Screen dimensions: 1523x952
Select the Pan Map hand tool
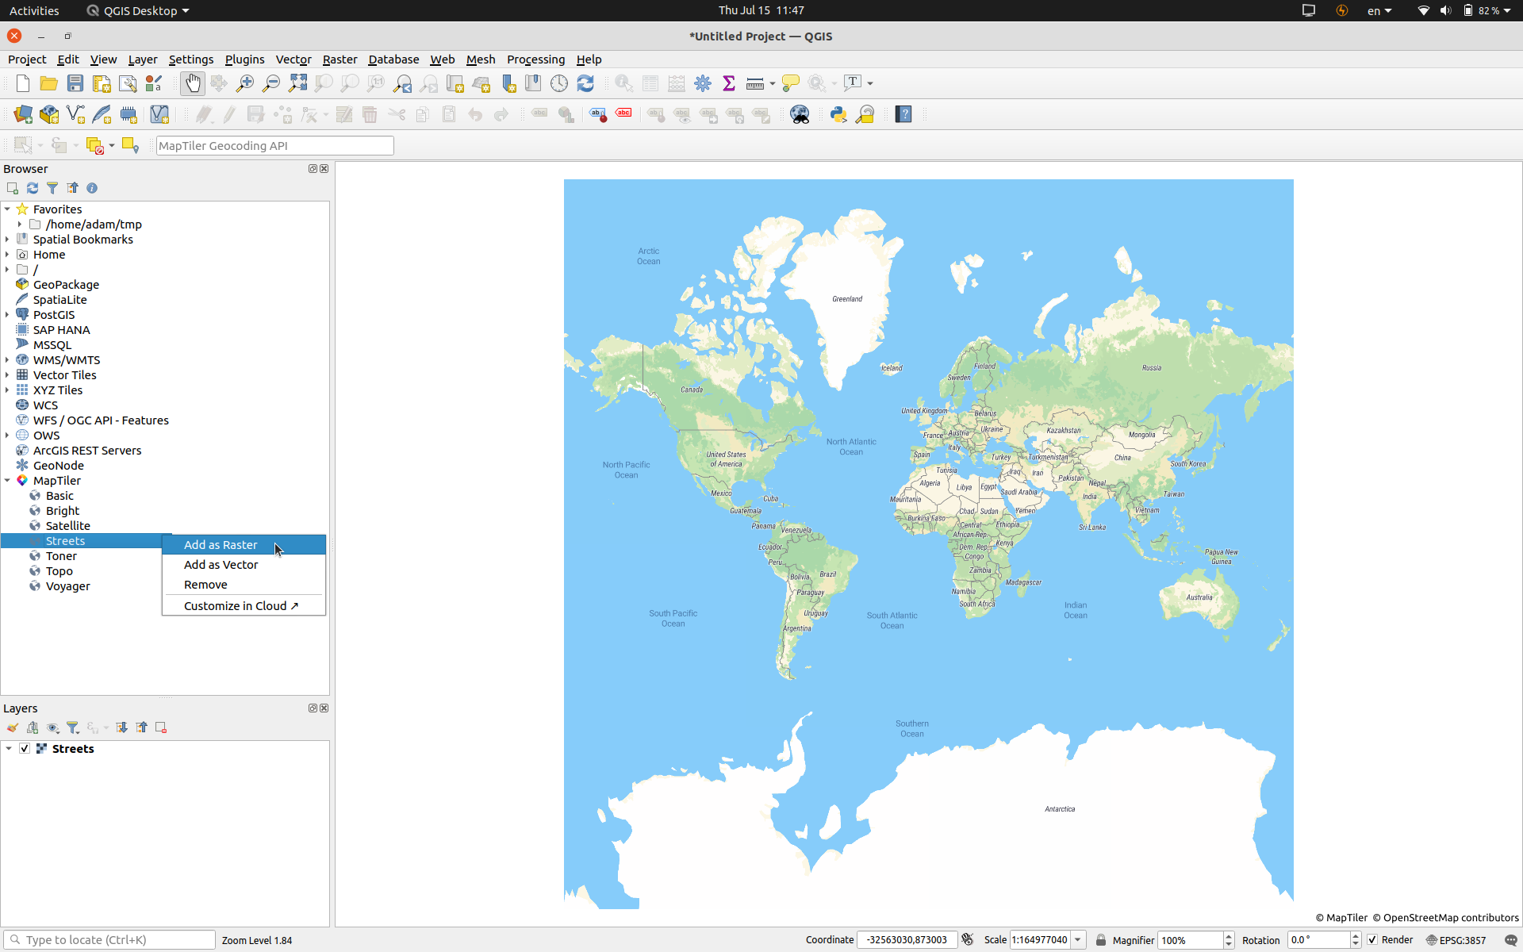tap(192, 83)
